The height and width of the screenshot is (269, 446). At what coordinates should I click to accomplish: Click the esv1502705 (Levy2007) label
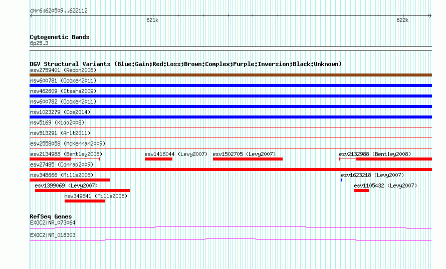(x=245, y=154)
